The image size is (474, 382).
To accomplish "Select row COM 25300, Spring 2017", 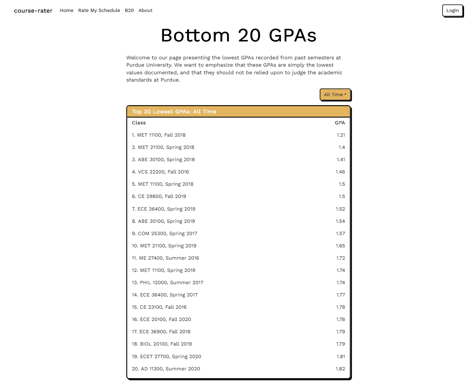I will pos(238,233).
